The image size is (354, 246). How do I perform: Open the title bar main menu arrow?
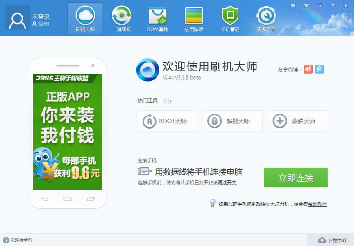pyautogui.click(x=320, y=5)
